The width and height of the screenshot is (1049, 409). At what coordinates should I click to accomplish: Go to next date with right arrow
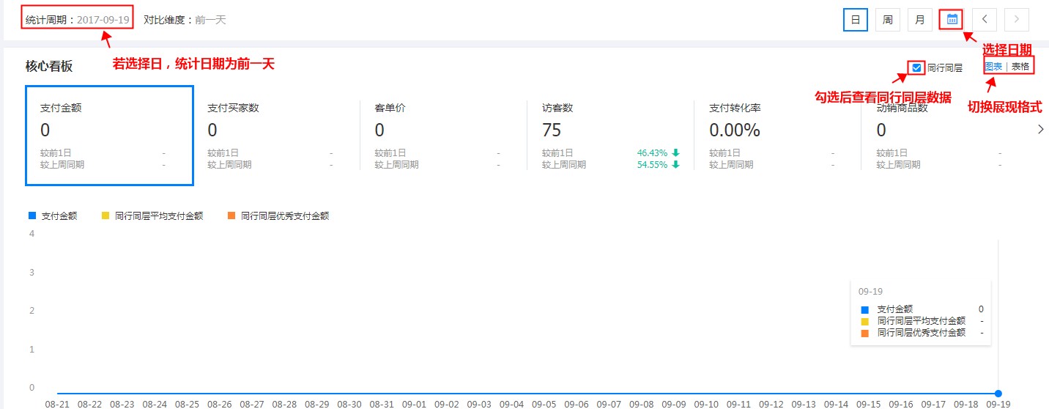coord(1017,20)
